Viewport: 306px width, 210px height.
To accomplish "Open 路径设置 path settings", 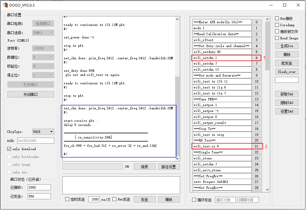I will tap(169, 167).
